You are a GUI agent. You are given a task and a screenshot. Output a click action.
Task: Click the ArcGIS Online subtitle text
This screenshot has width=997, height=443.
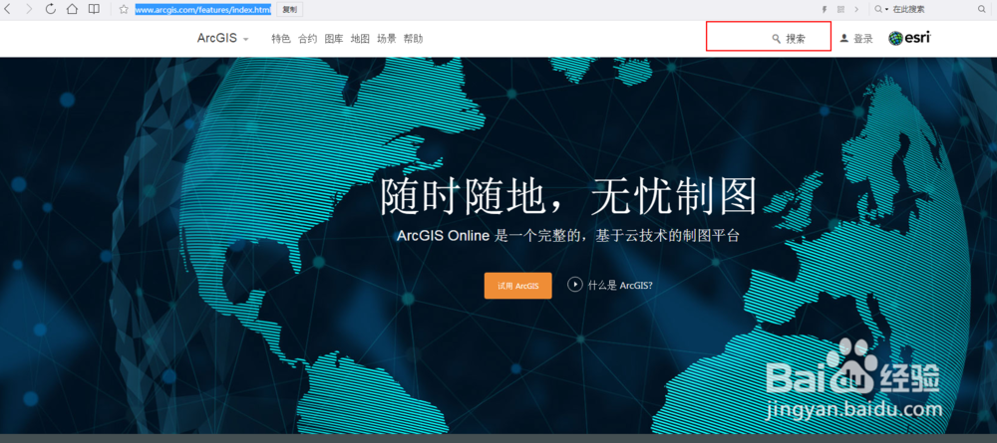tap(568, 236)
